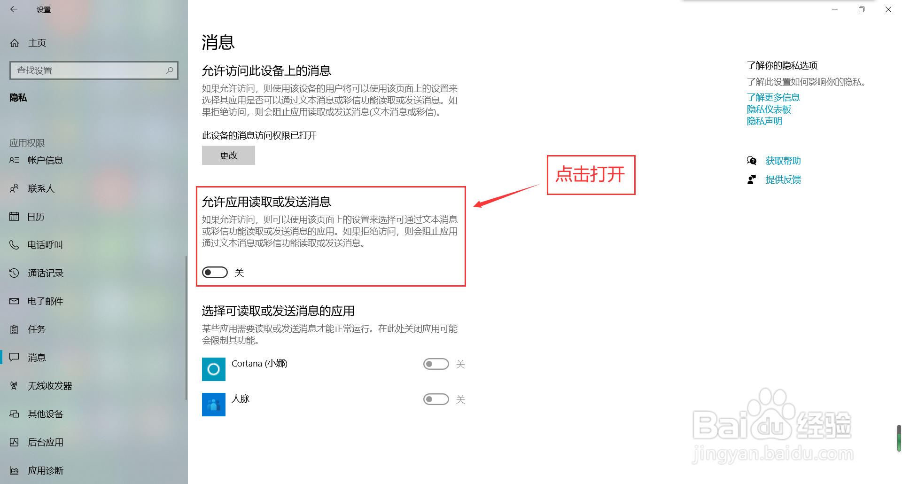Viewport: 902px width, 484px height.
Task: Toggle Cortana (小娜) message access switch
Action: coord(436,364)
